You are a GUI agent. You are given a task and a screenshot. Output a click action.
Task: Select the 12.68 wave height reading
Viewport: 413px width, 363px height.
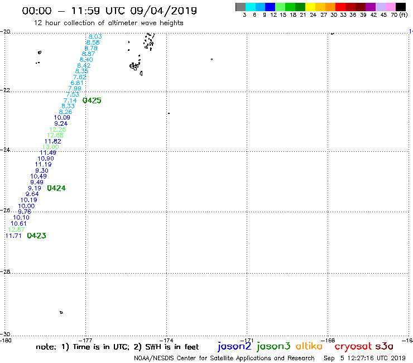[55, 135]
